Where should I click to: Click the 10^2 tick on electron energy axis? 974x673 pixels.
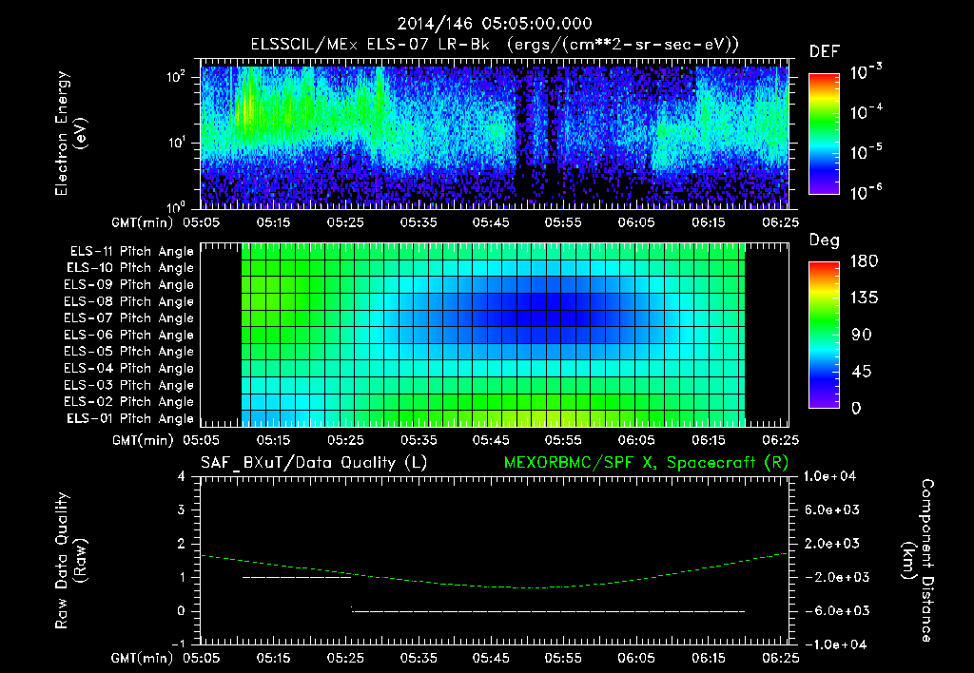pos(177,77)
